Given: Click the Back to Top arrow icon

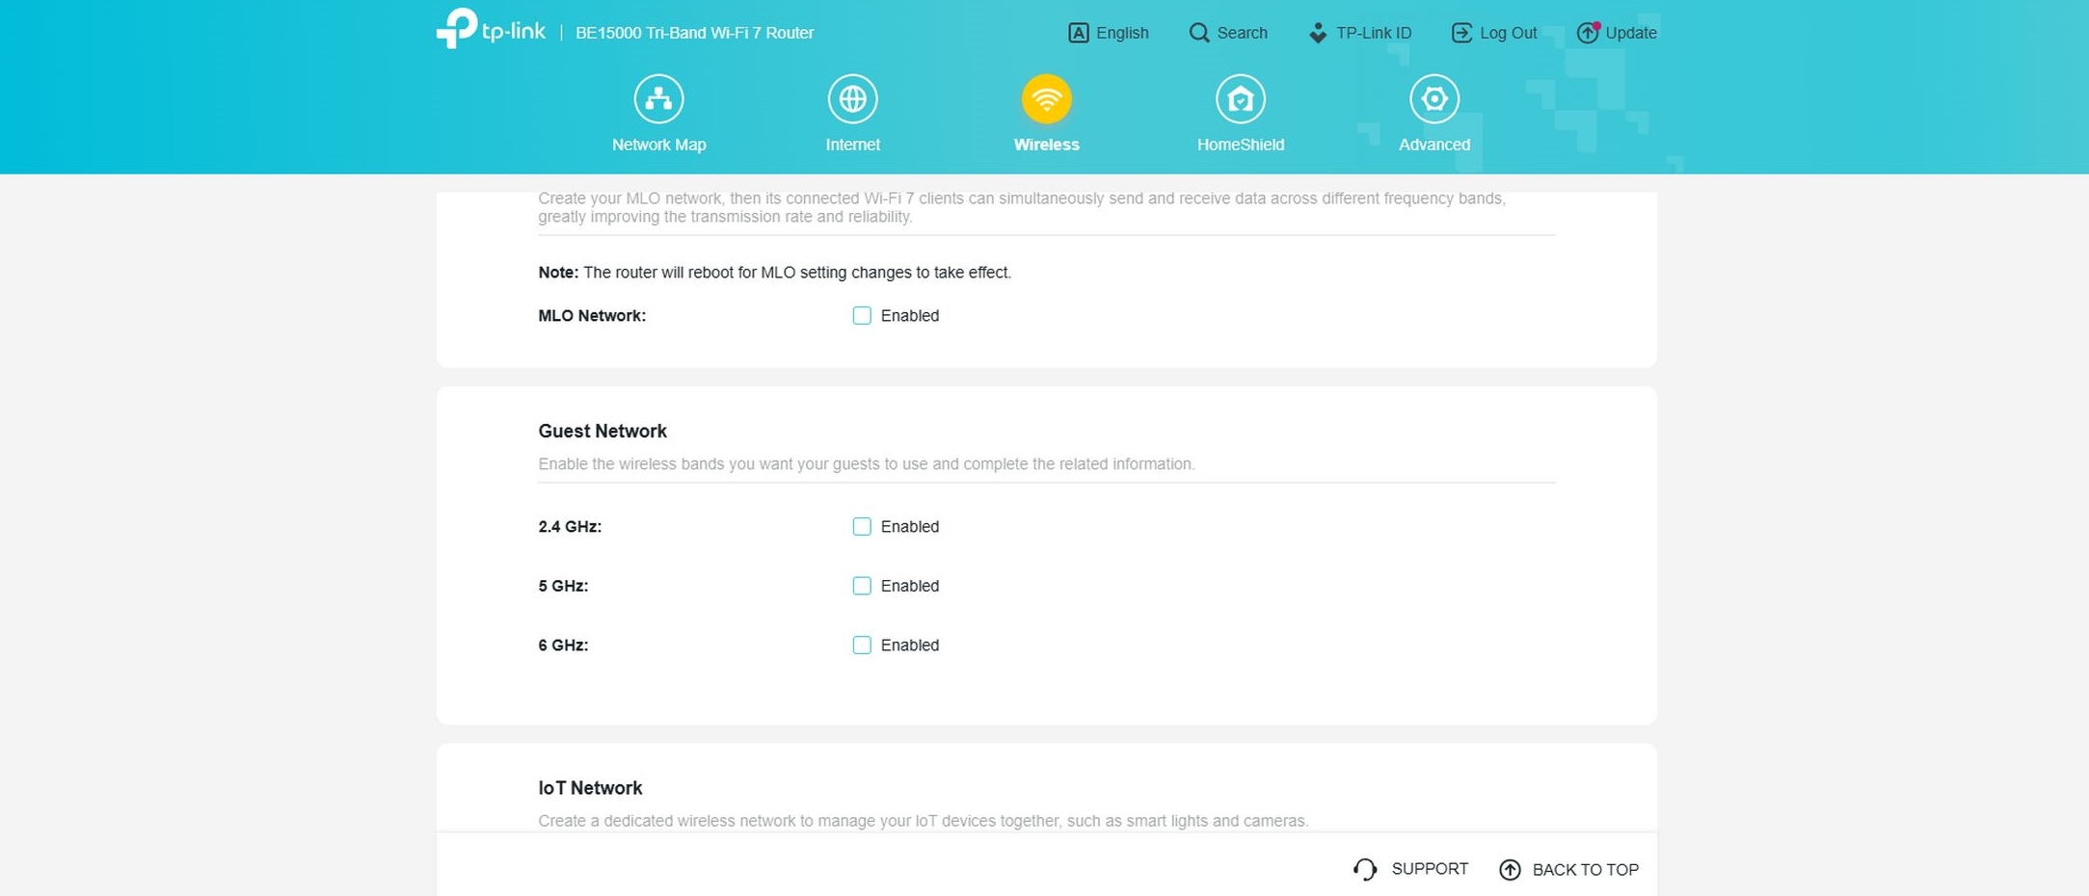Looking at the screenshot, I should tap(1510, 870).
